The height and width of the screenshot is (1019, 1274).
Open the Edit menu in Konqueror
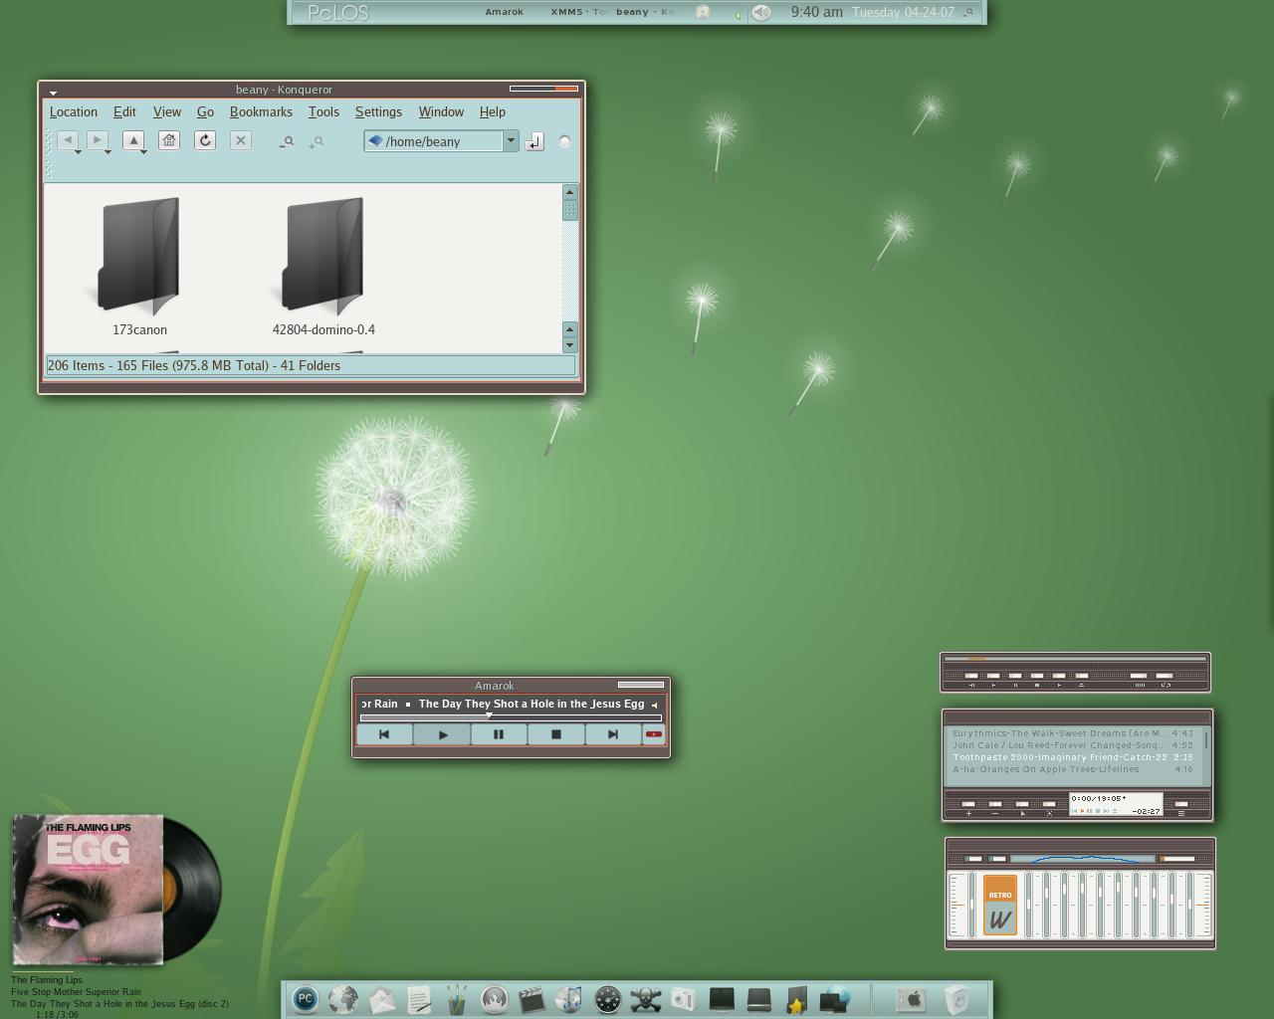[x=124, y=112]
